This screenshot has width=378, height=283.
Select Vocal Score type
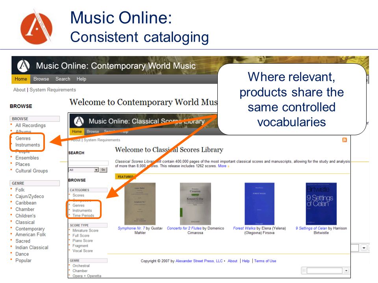[x=82, y=251]
